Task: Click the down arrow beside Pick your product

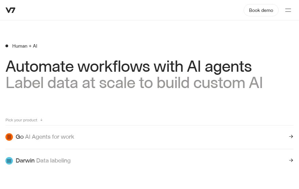Action: coord(41,120)
